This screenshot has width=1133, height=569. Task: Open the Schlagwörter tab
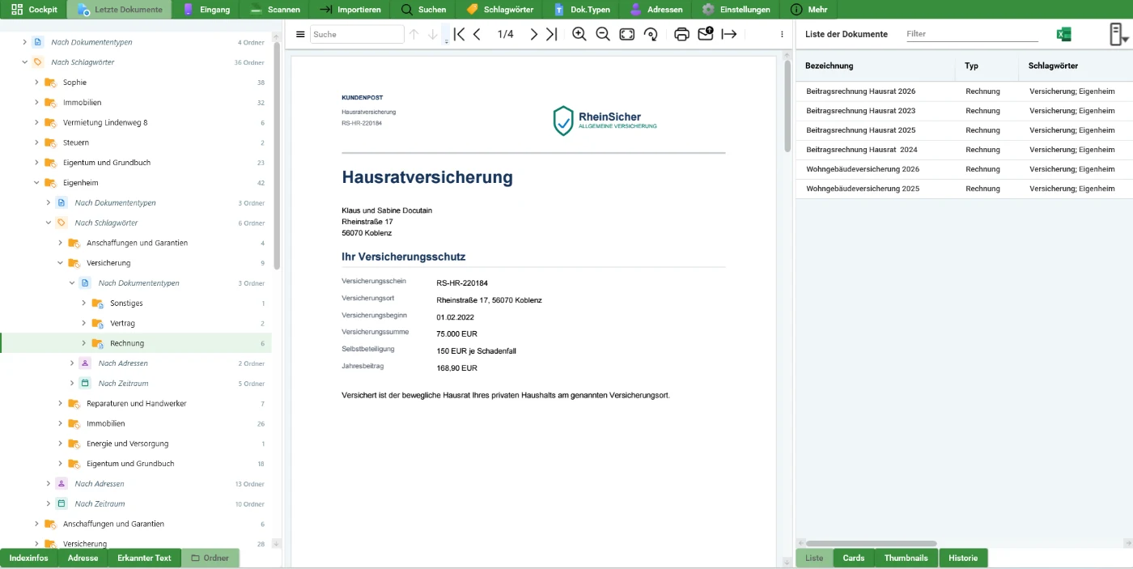tap(500, 10)
